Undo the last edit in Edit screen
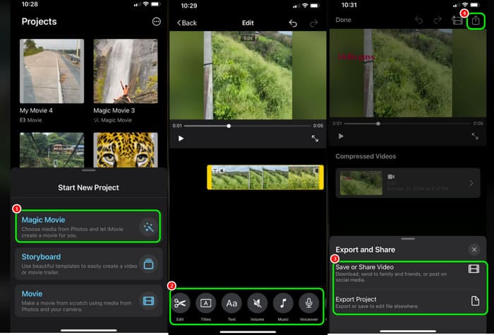The image size is (494, 335). [x=293, y=23]
